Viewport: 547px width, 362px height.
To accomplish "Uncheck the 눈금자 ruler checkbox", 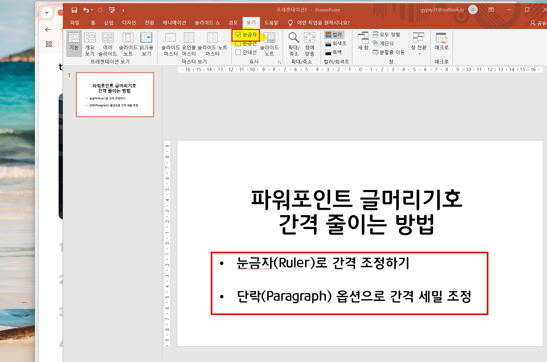I will pos(239,35).
